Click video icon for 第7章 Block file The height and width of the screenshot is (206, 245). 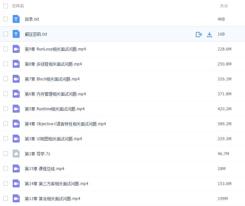tap(16, 79)
